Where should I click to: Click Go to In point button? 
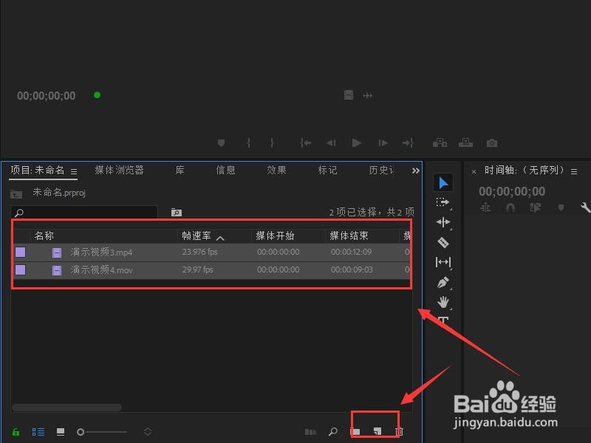[x=305, y=143]
